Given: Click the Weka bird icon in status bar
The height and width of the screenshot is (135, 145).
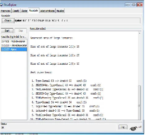Looking at the screenshot, I should [134, 128].
